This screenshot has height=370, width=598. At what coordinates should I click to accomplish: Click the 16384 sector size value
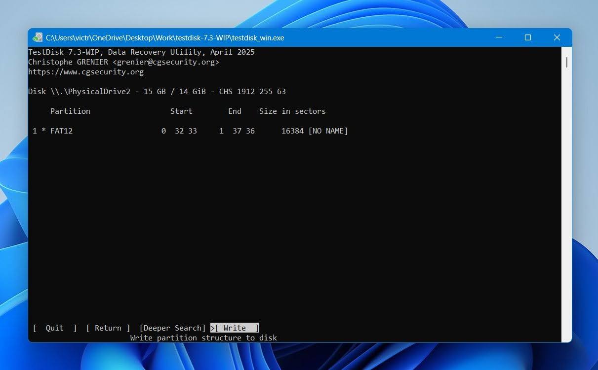click(x=292, y=131)
